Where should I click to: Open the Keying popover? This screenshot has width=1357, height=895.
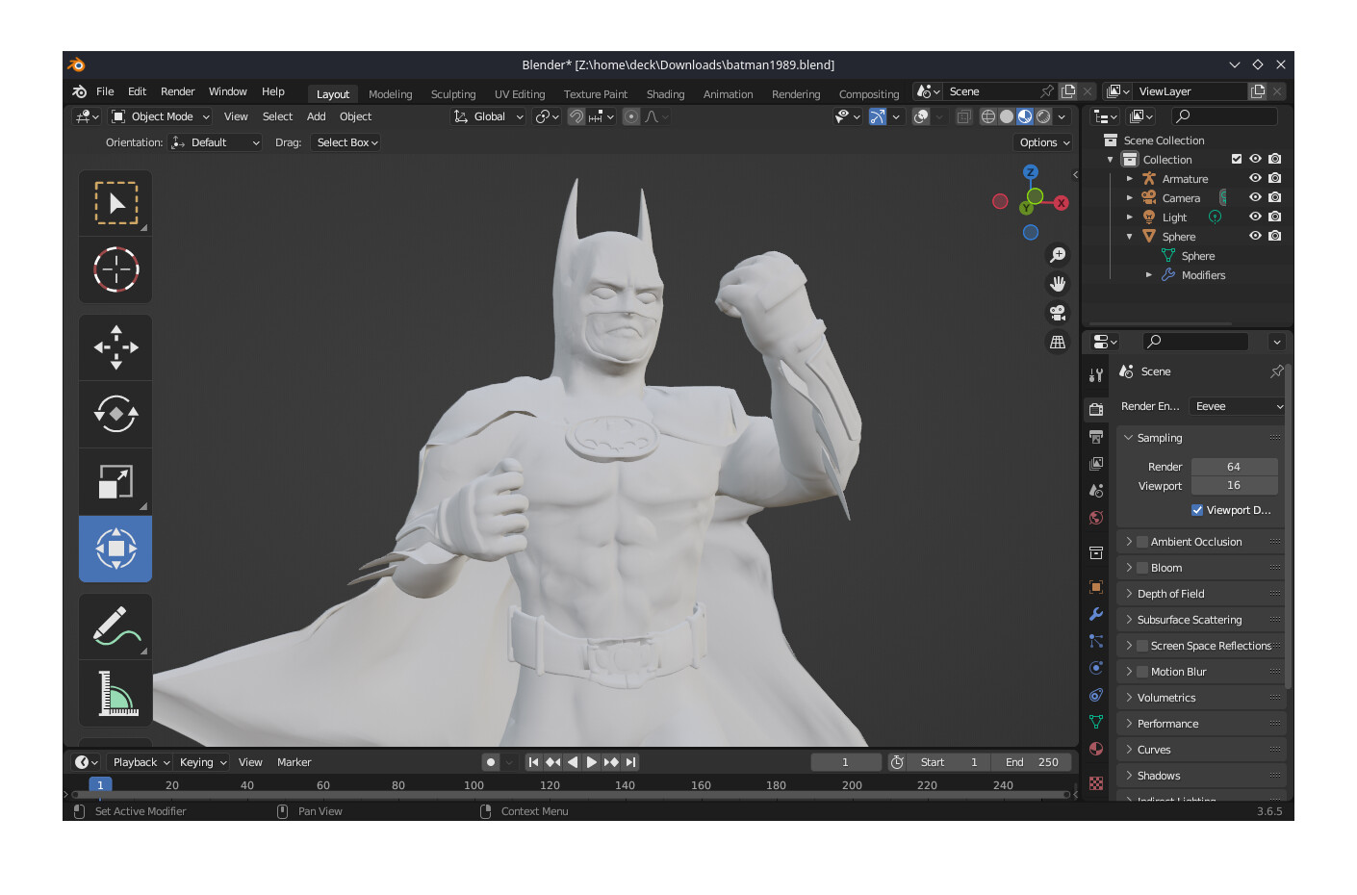pyautogui.click(x=202, y=762)
